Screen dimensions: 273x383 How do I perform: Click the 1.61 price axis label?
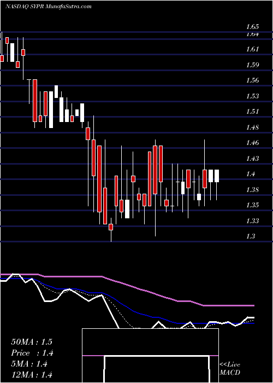[252, 49]
